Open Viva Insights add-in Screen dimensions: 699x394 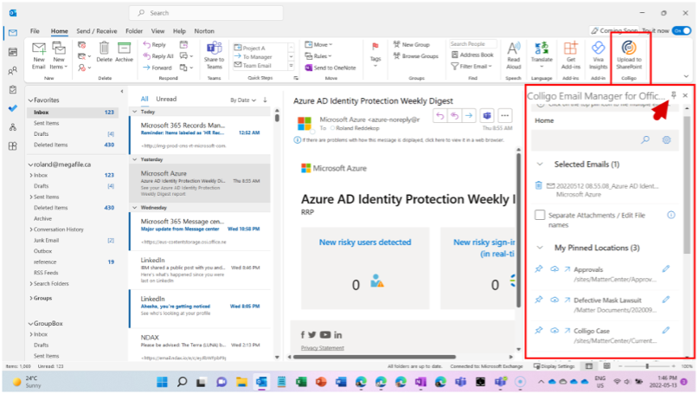coord(598,55)
